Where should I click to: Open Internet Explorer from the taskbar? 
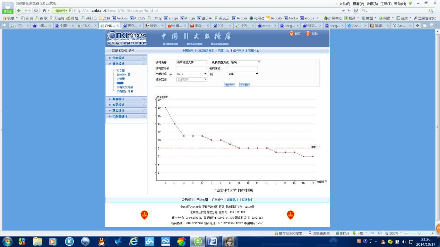pos(133,241)
